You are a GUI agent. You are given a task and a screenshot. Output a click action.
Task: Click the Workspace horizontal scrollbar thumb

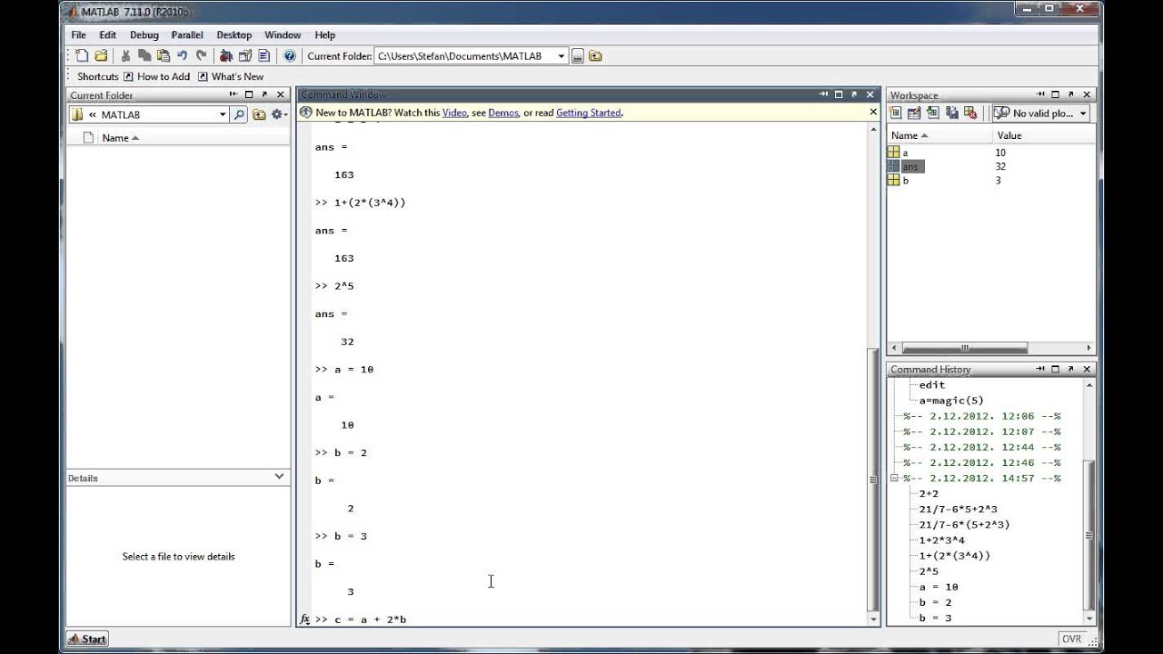(965, 348)
